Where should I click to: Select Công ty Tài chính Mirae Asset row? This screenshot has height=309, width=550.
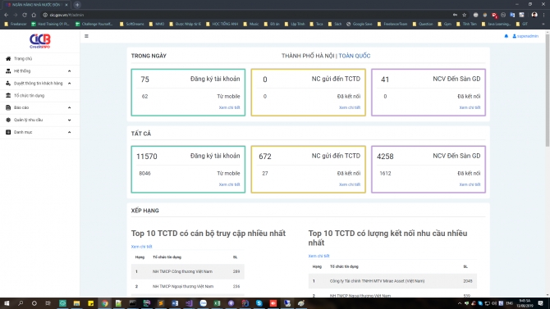[x=392, y=281]
